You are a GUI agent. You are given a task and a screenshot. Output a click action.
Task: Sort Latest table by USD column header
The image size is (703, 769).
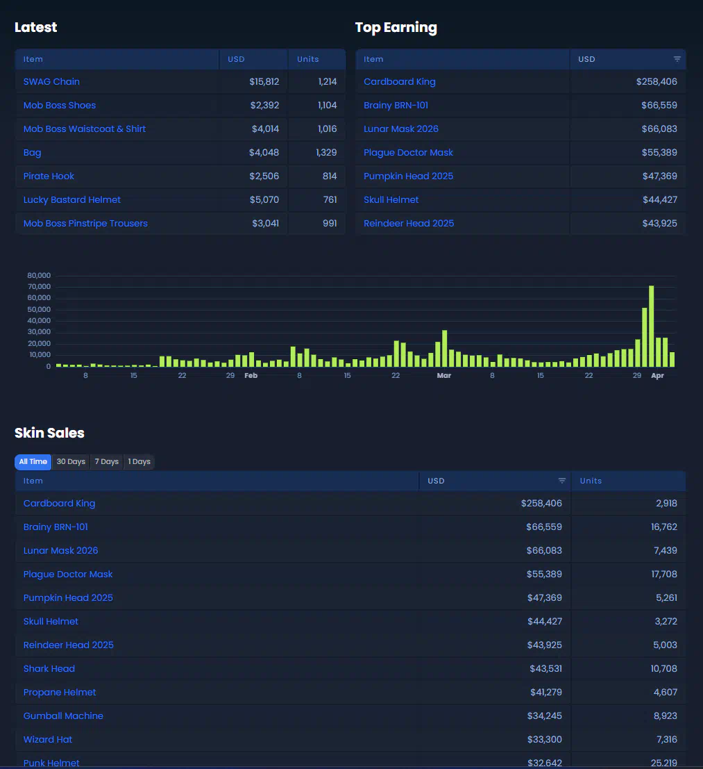pyautogui.click(x=237, y=60)
